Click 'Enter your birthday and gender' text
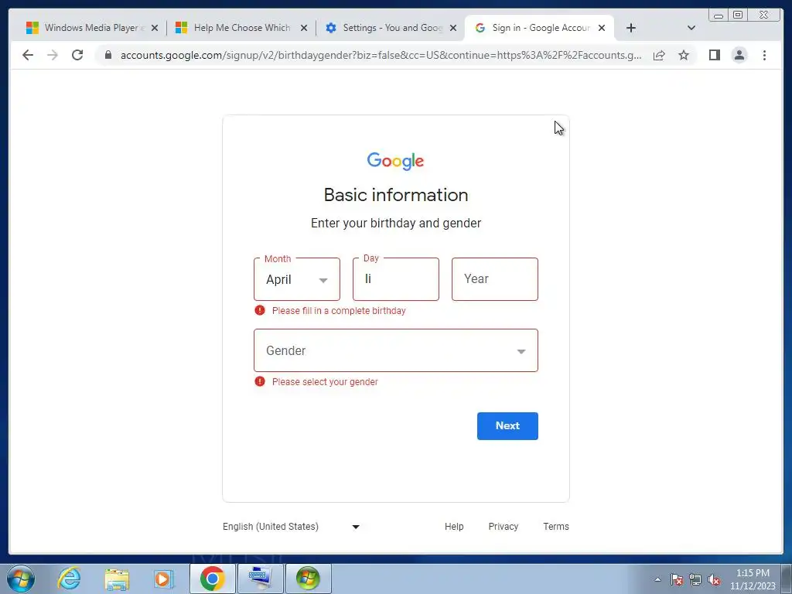792x594 pixels. tap(396, 224)
